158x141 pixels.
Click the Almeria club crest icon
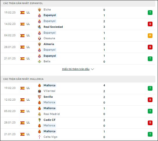(x=40, y=44)
